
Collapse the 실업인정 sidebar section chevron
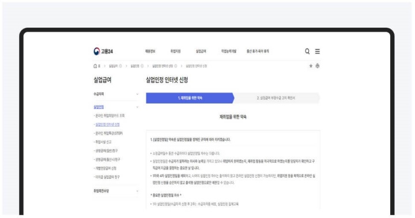137,107
